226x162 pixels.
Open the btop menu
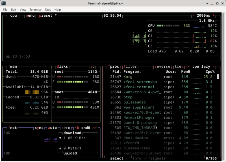(x=30, y=16)
